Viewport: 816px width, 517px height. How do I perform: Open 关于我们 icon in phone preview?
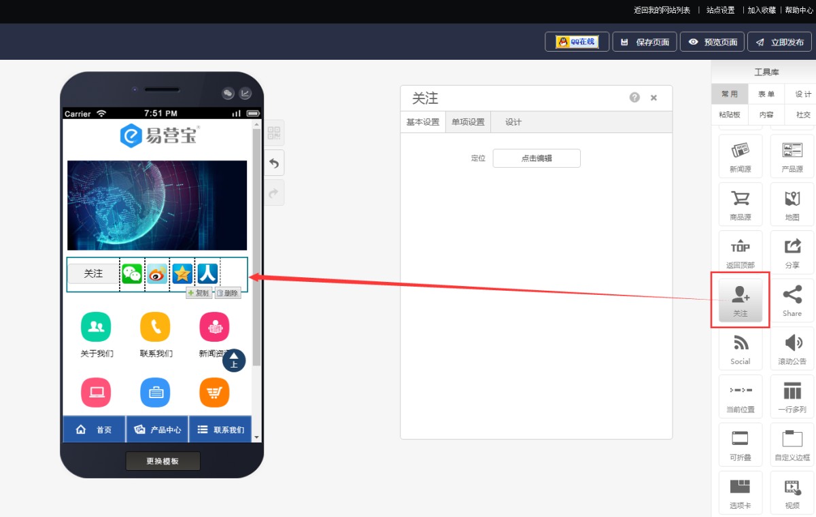point(96,327)
